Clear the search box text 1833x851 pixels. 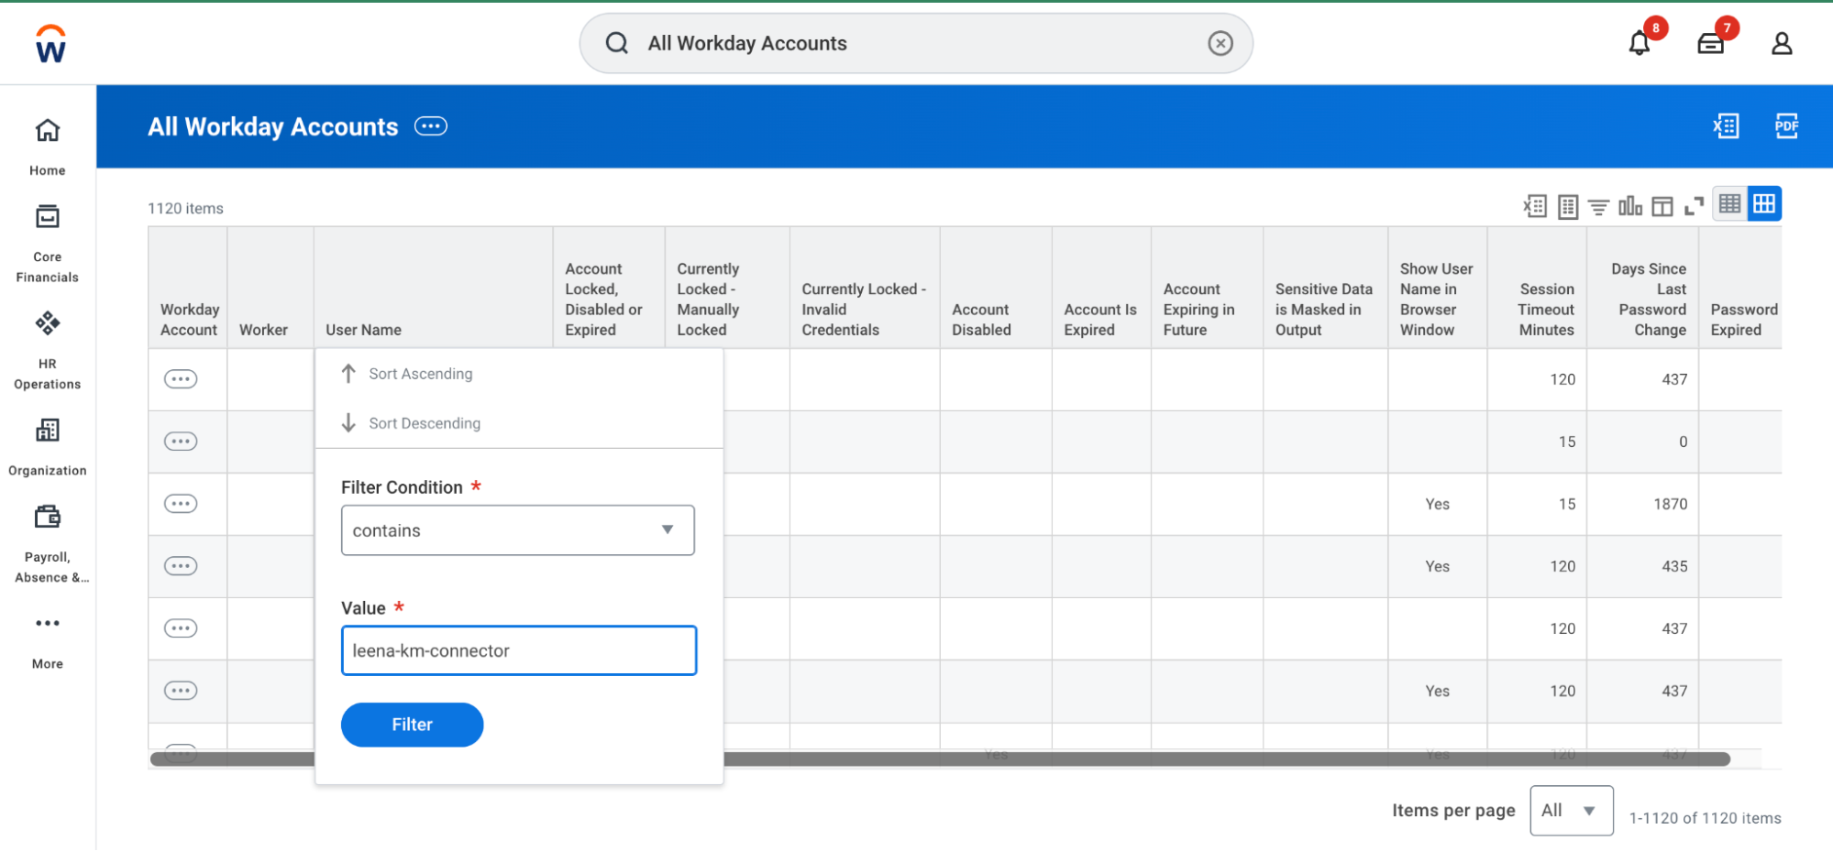coord(1220,43)
